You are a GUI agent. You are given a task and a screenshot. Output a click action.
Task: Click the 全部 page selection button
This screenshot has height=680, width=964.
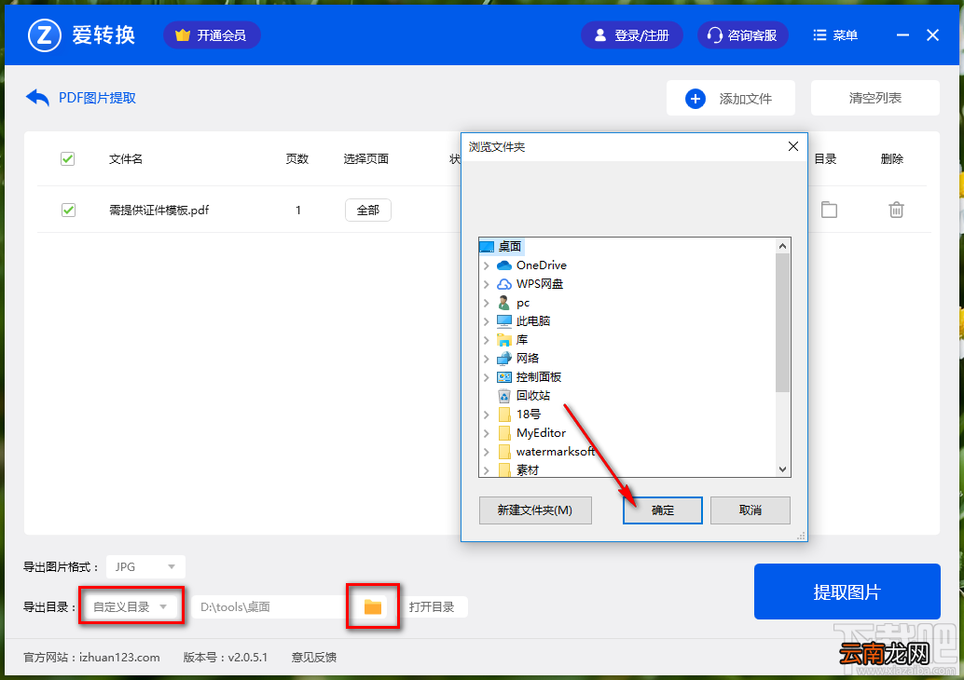tap(367, 211)
